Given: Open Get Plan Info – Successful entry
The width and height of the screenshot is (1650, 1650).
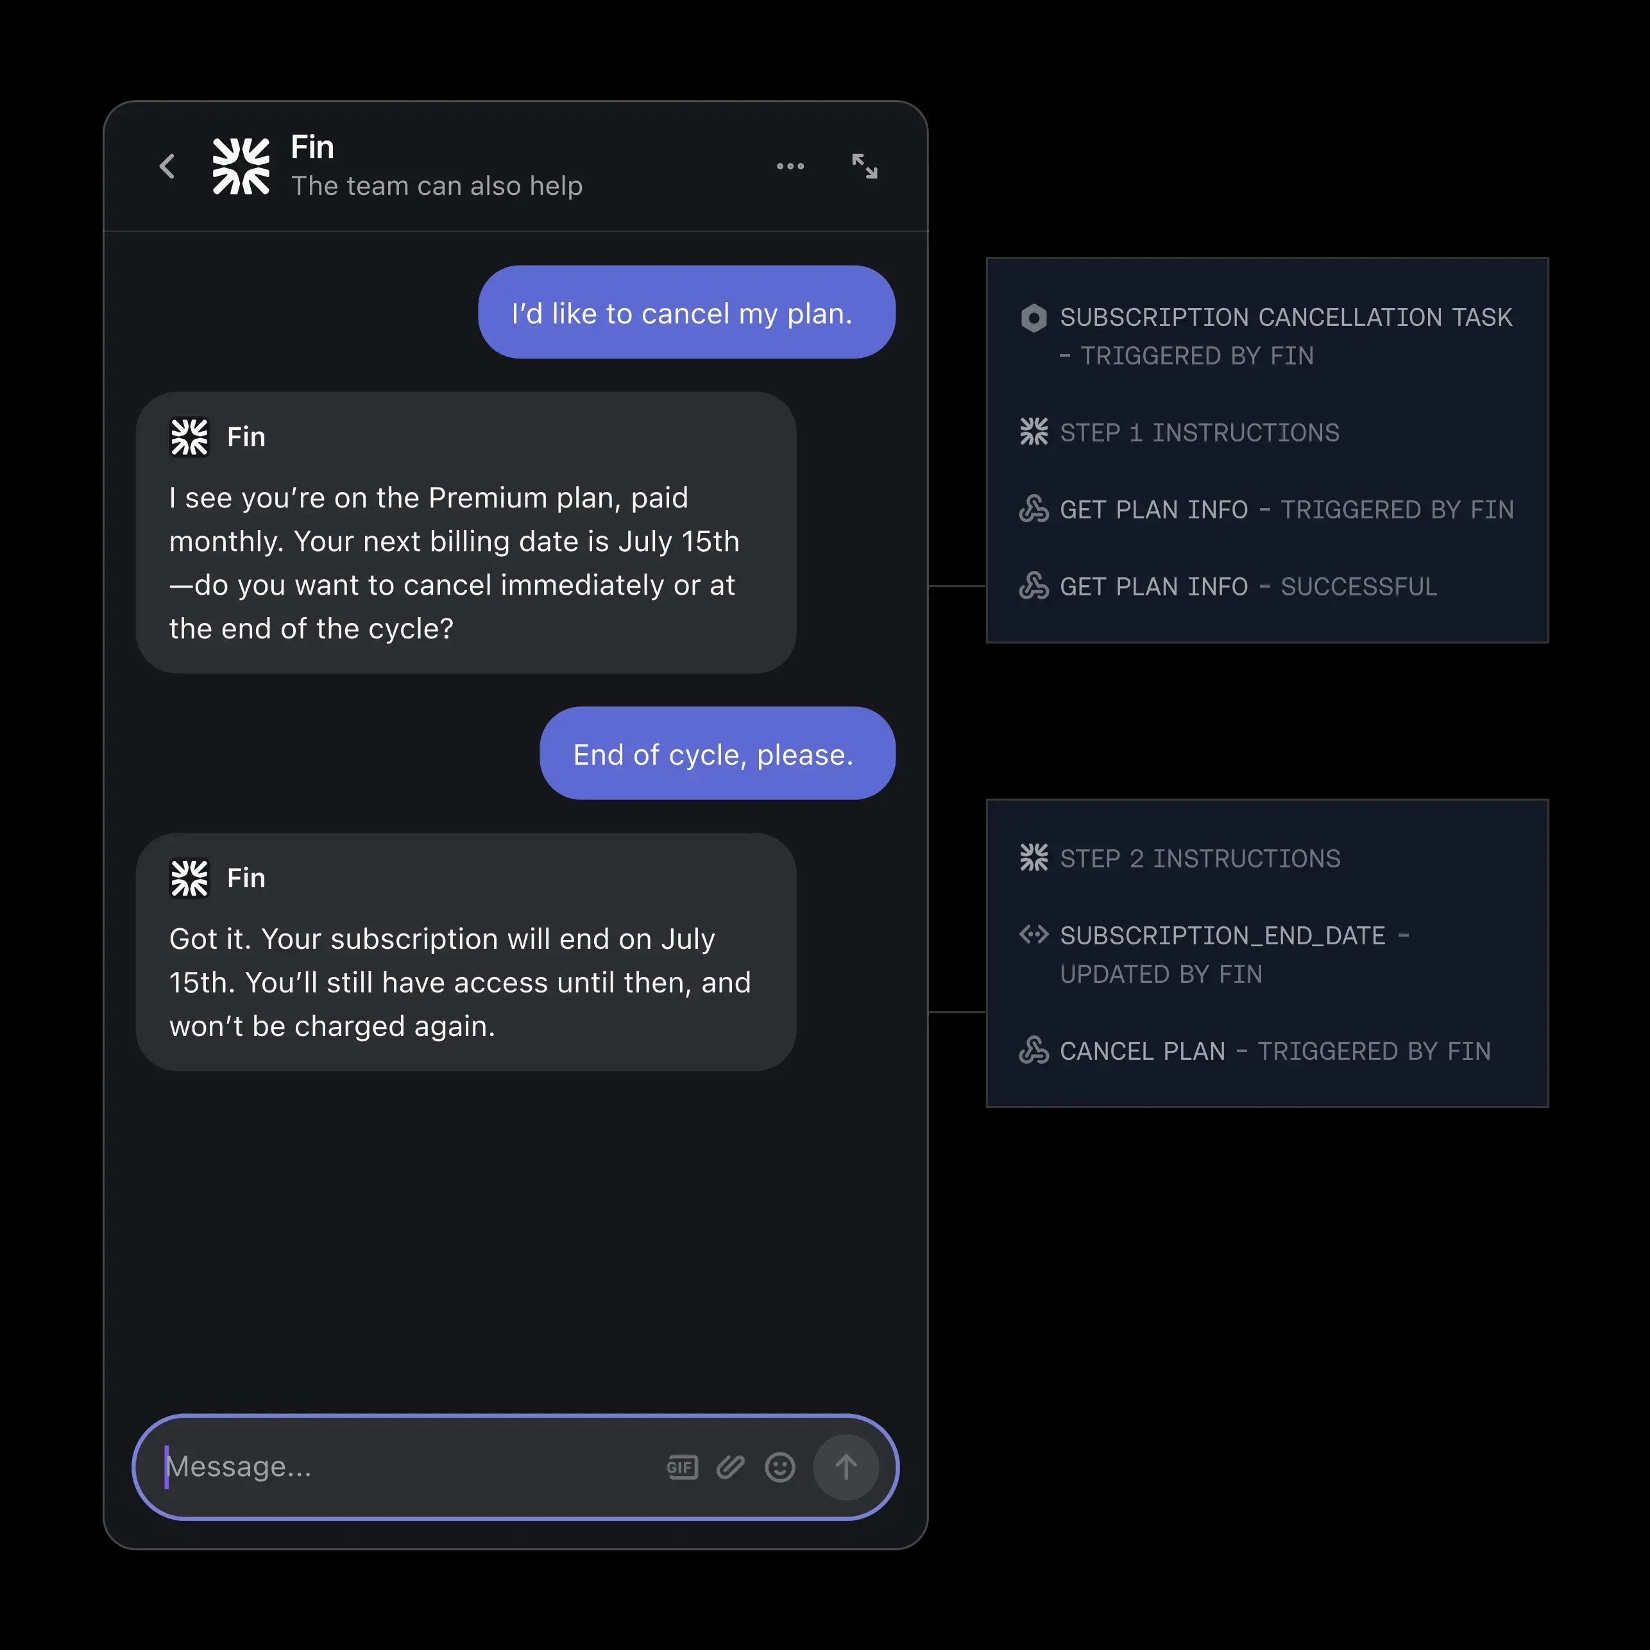Looking at the screenshot, I should point(1228,586).
